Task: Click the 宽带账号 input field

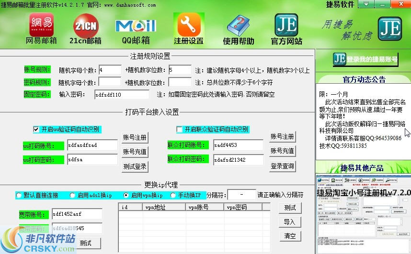Action: coord(77,214)
